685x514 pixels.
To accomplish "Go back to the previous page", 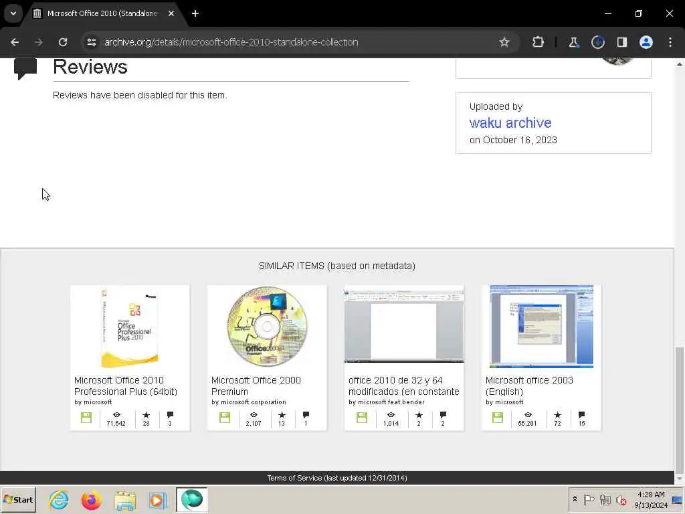I will click(15, 42).
